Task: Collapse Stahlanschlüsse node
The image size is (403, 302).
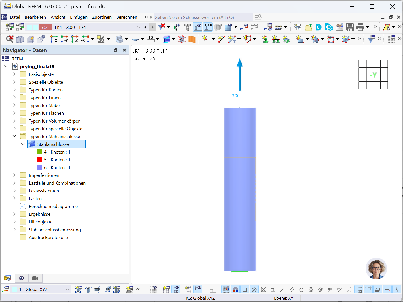Action: pyautogui.click(x=23, y=144)
